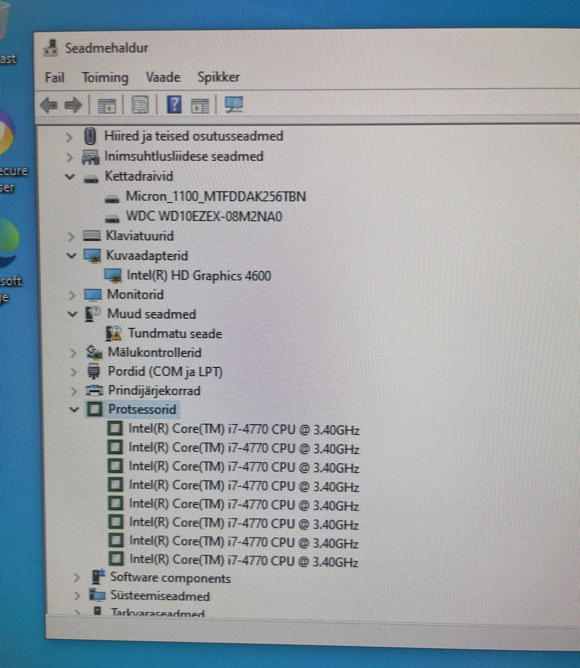Expand the Klaviatuurid category
Screen dimensions: 580x668
click(71, 236)
